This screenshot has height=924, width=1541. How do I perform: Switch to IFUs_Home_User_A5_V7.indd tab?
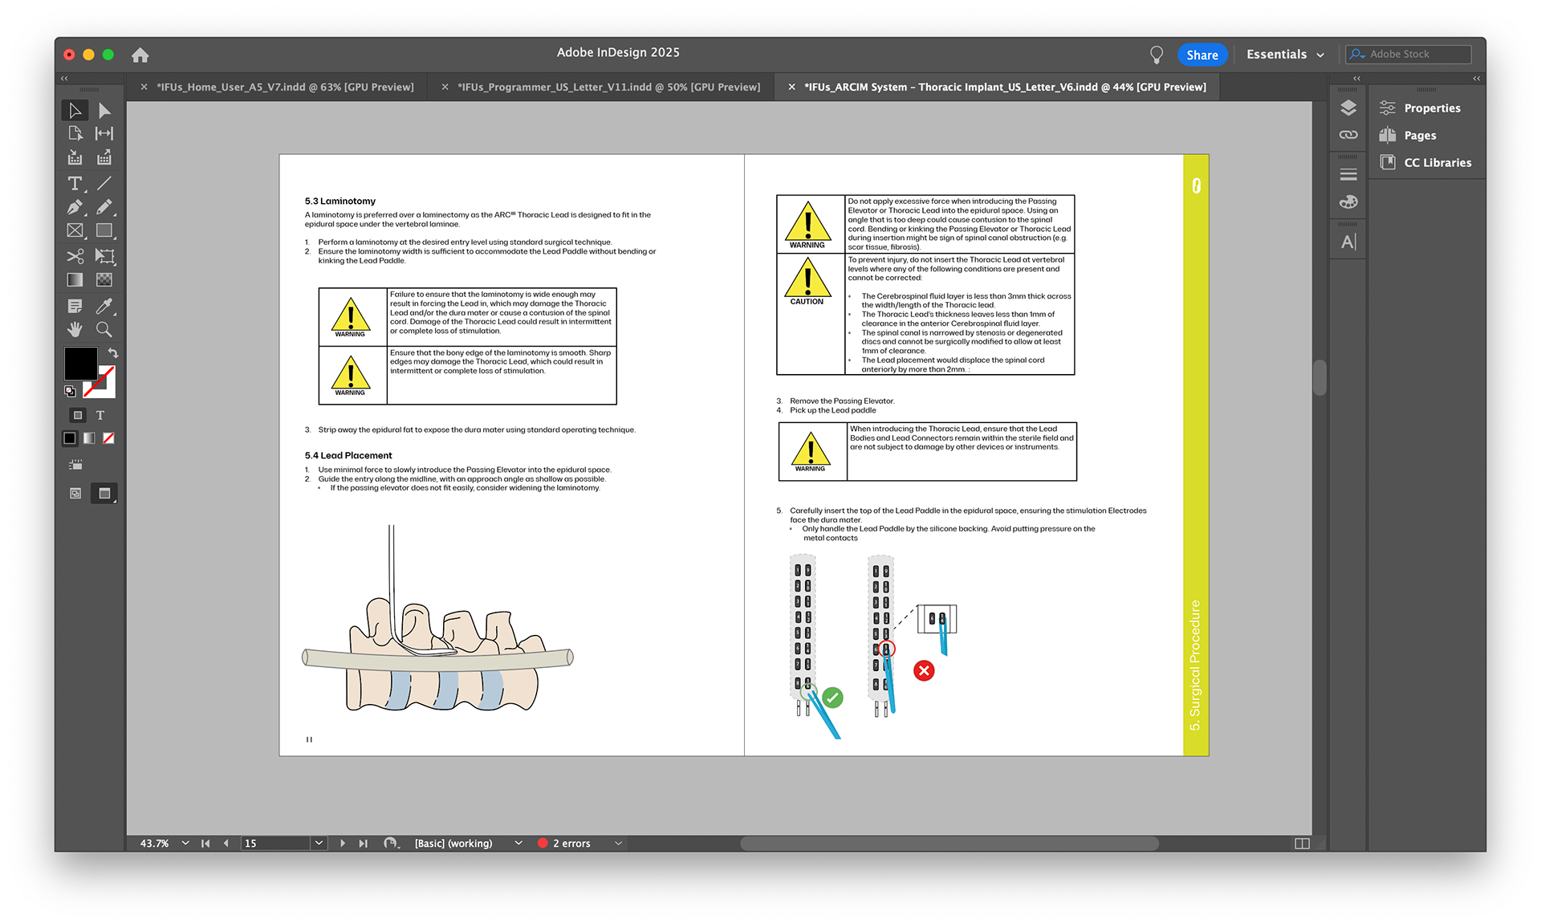click(x=285, y=87)
